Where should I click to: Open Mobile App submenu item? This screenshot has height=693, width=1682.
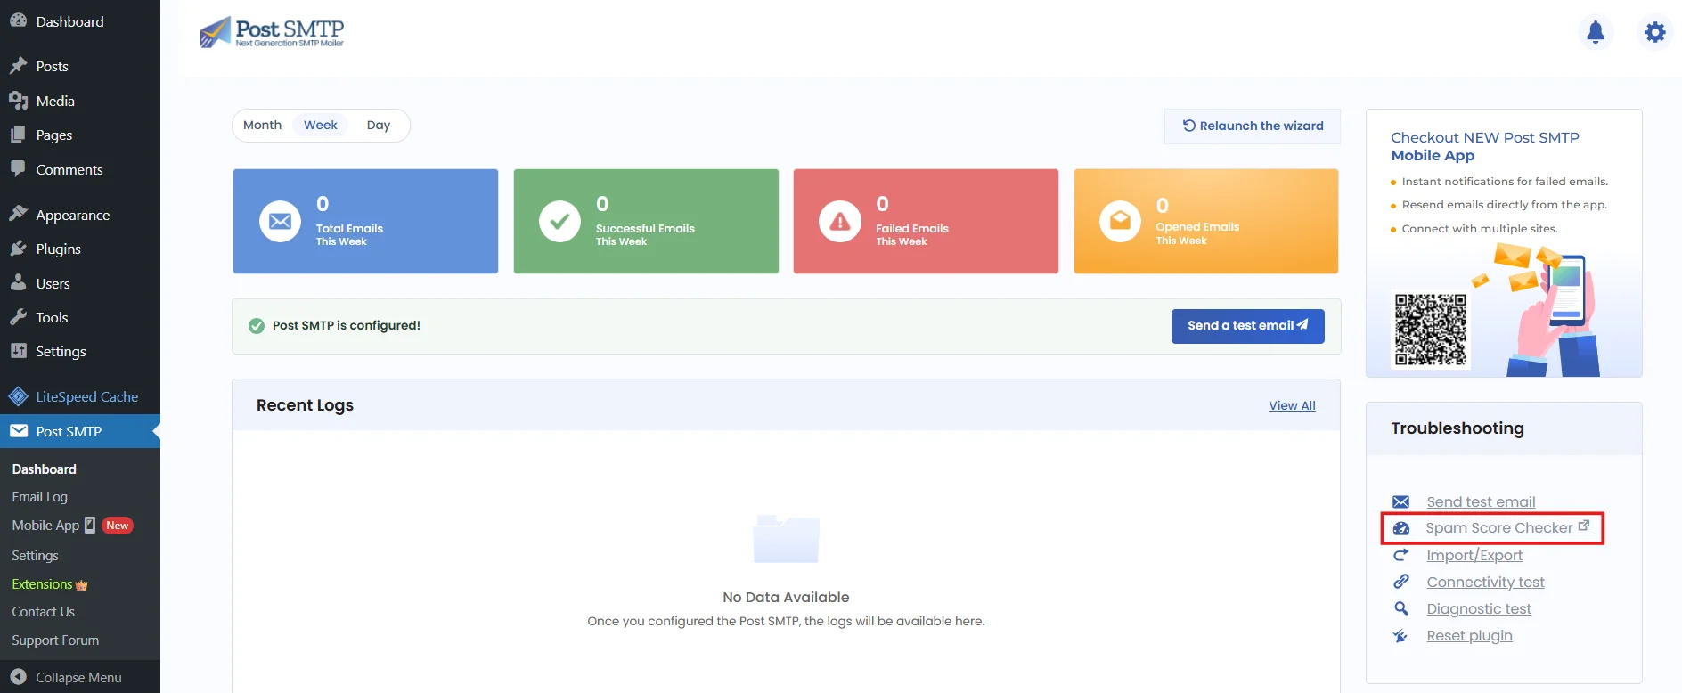(45, 526)
